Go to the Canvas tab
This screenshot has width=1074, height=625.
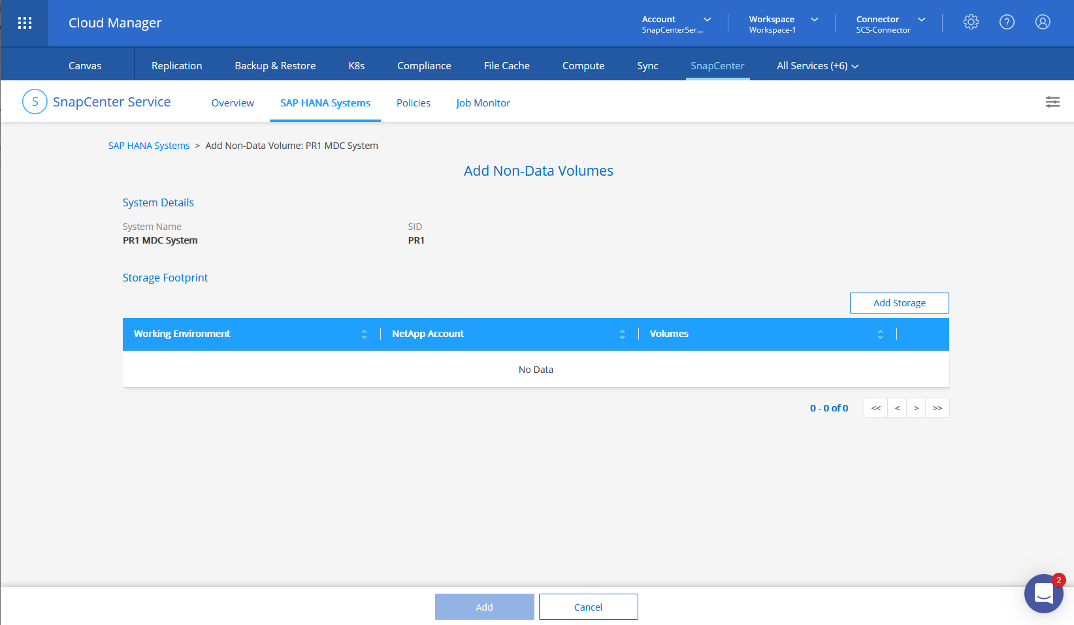[x=85, y=66]
